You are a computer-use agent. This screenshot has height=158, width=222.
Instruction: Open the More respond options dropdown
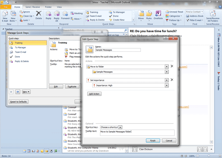[76, 19]
